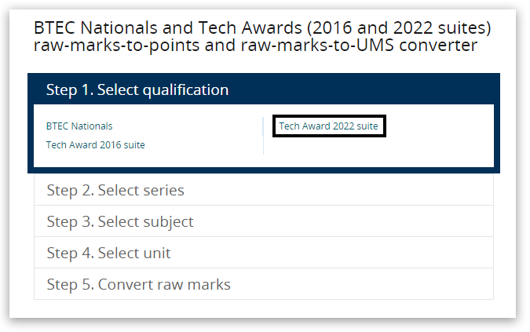Toggle the dark blue step header bar
The width and height of the screenshot is (530, 332).
pyautogui.click(x=263, y=89)
